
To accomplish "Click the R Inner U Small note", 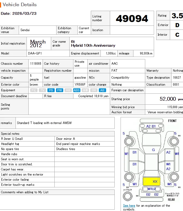I will (x=12, y=139).
